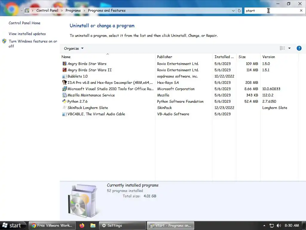Click the volume speaker tray icon
This screenshot has height=230, width=306.
pyautogui.click(x=279, y=226)
